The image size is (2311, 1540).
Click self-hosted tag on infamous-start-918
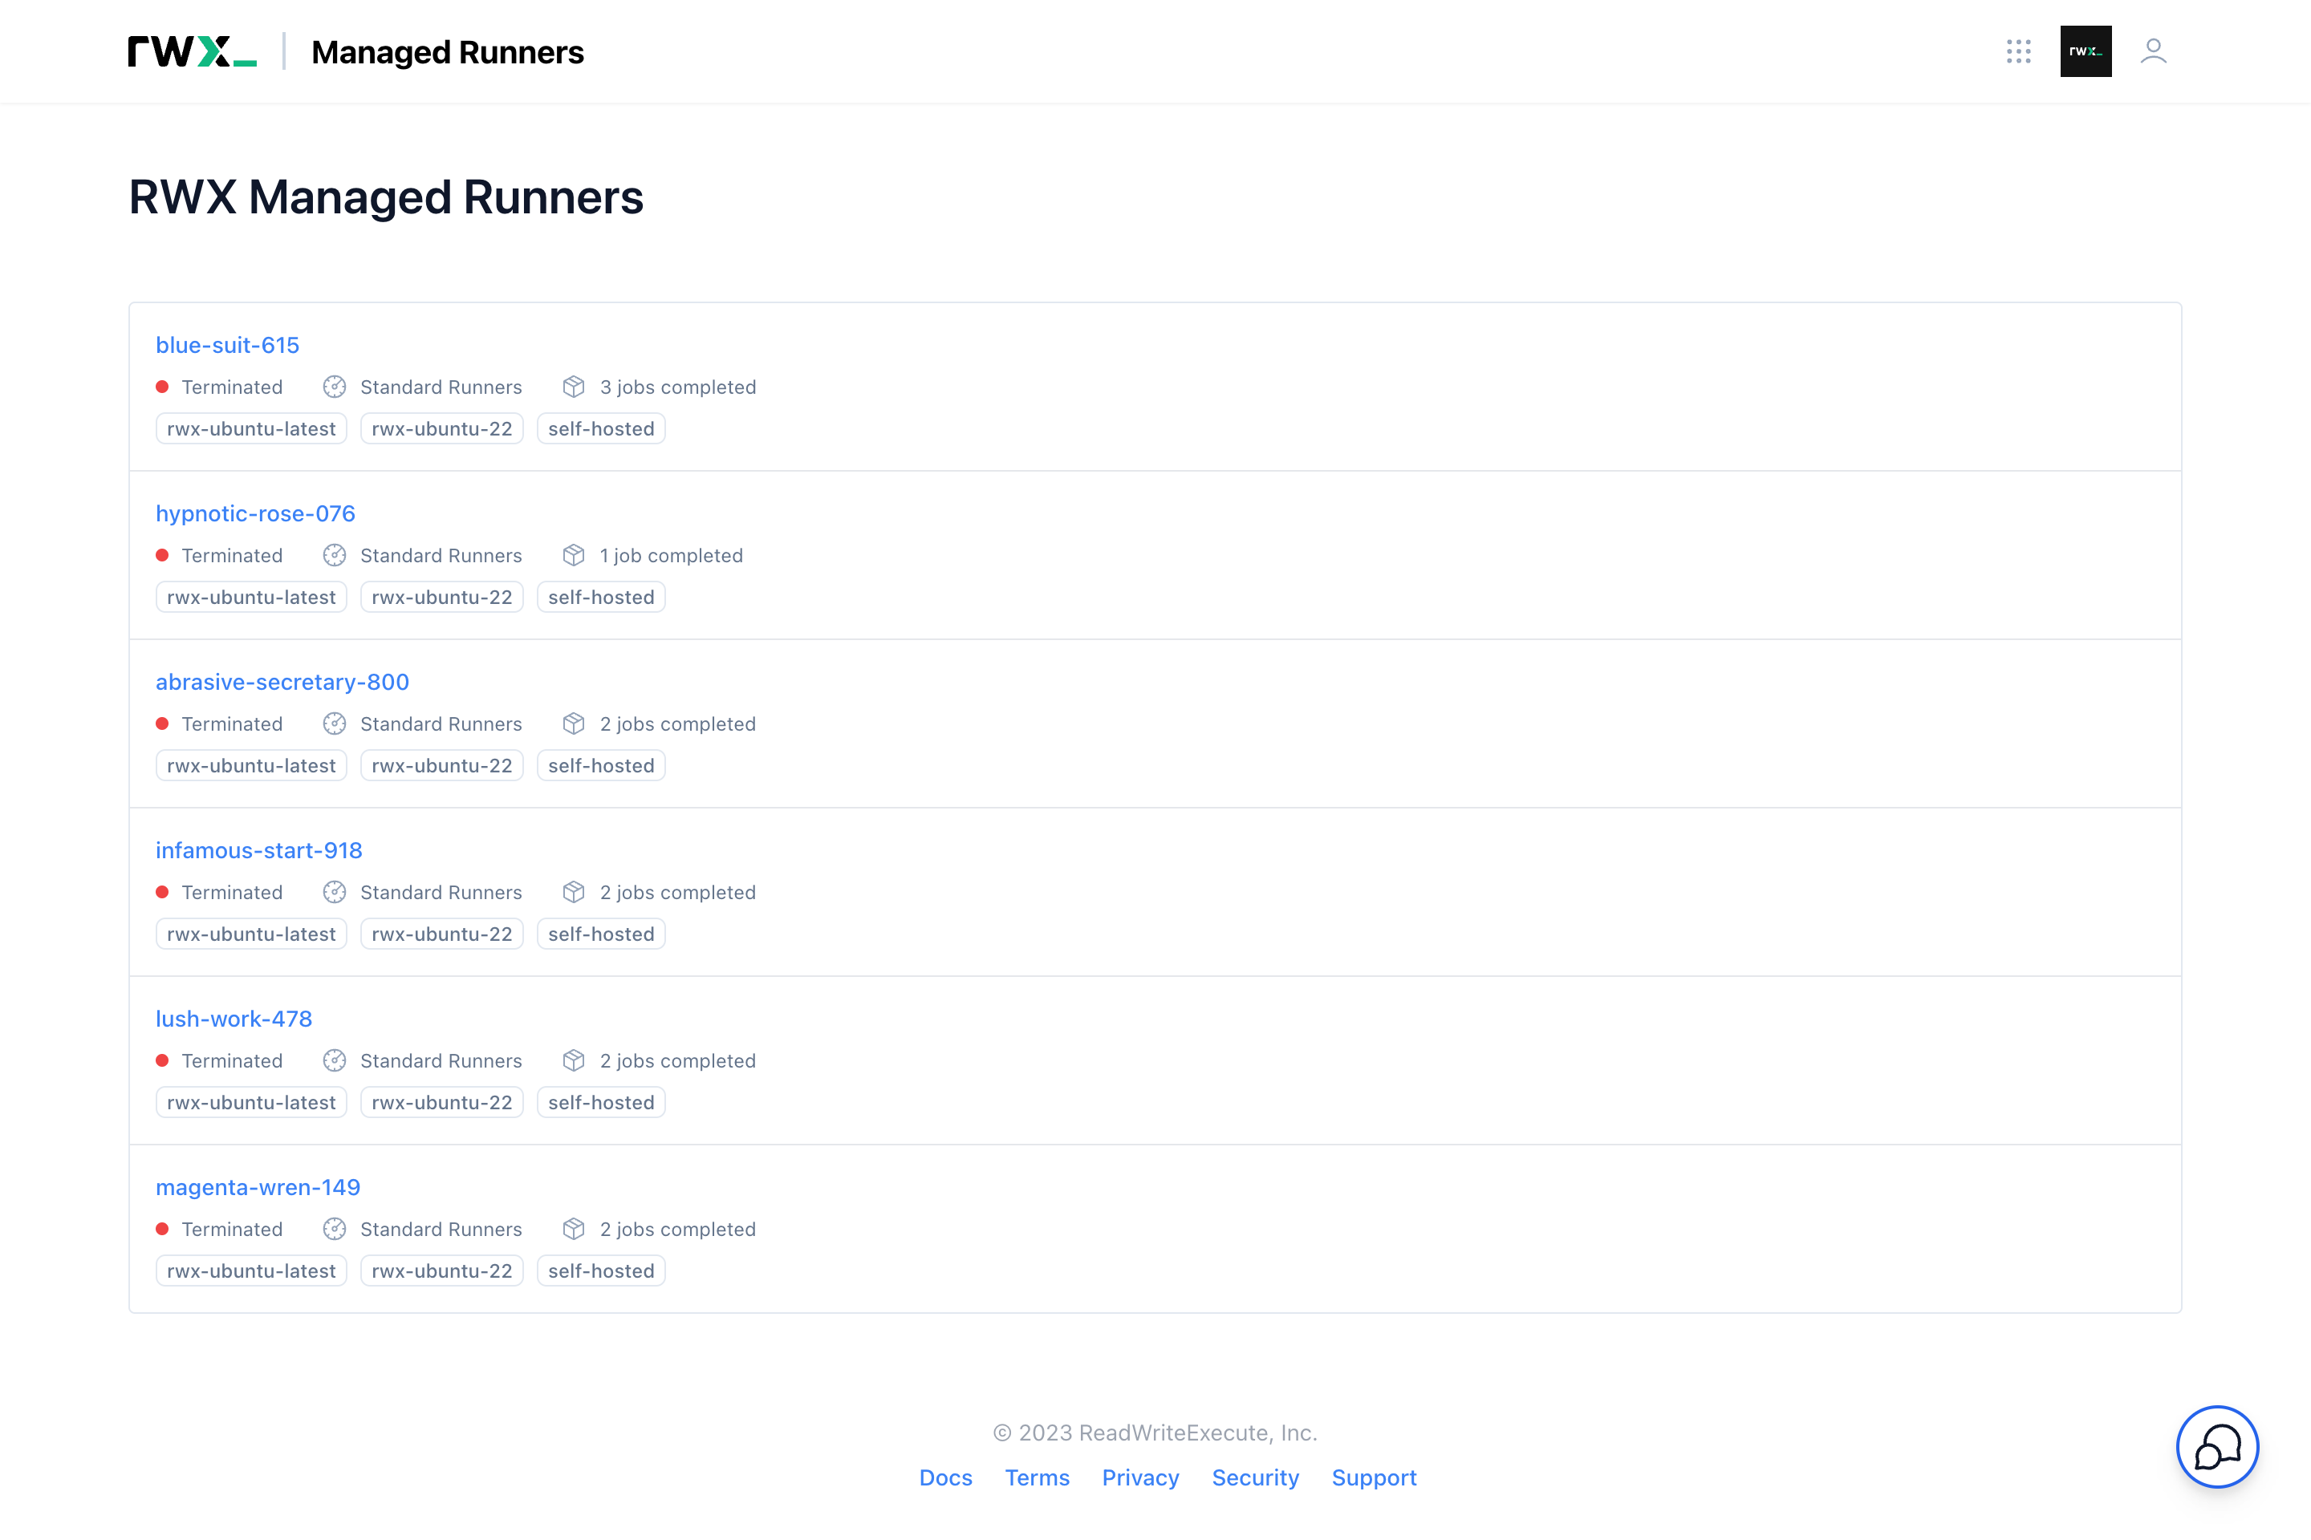pyautogui.click(x=601, y=934)
